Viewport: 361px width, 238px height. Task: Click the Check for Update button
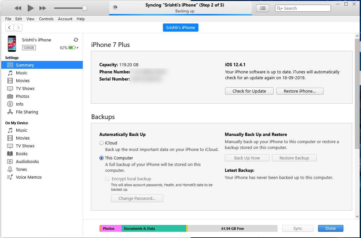(x=249, y=91)
